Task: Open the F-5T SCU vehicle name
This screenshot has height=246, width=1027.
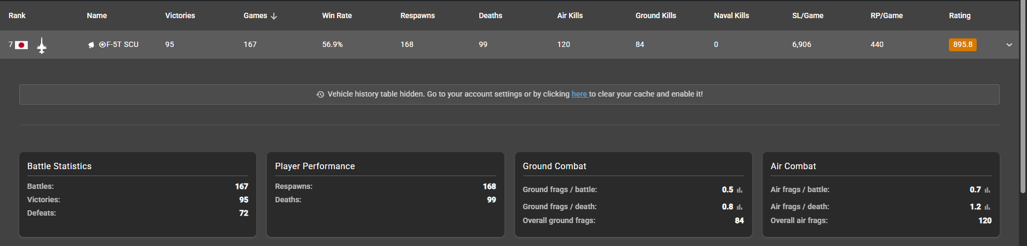Action: pos(122,45)
